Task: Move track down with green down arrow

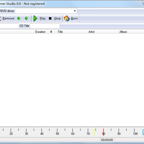Action: pos(26,18)
